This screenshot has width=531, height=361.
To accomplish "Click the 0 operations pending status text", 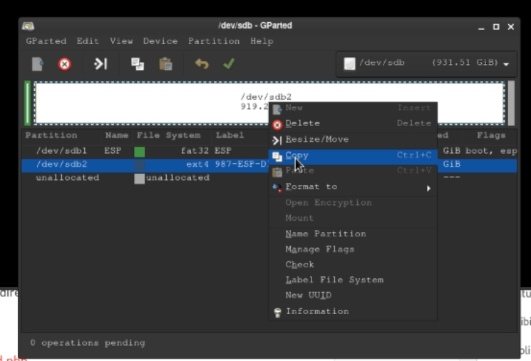I will [88, 342].
